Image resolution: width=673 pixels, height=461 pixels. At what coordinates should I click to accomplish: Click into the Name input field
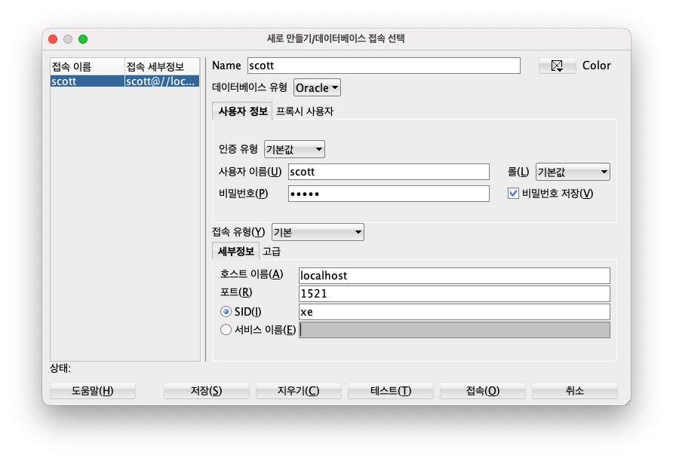tap(384, 66)
